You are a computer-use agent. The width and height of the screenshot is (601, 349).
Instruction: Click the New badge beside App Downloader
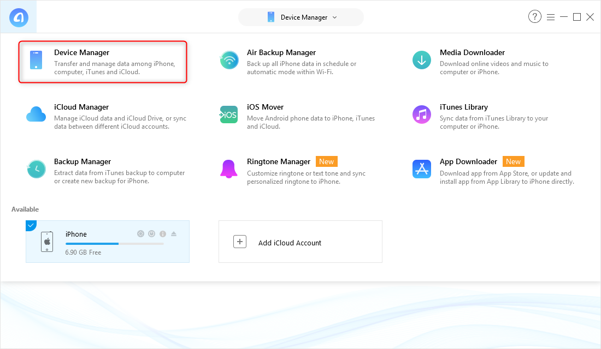point(513,161)
